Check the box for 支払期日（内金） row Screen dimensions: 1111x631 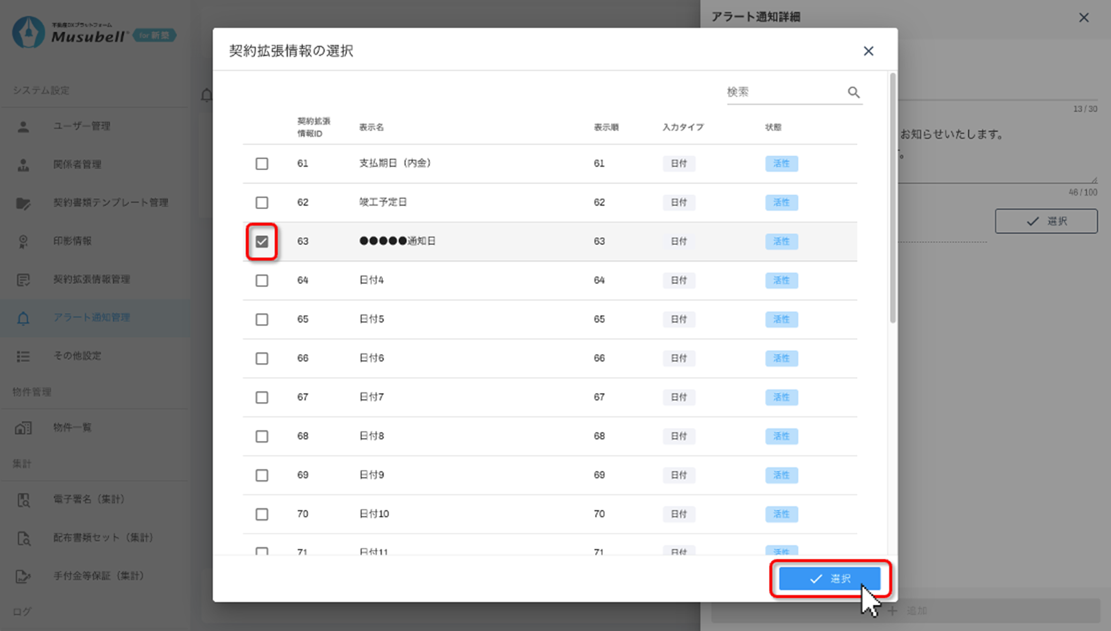261,164
